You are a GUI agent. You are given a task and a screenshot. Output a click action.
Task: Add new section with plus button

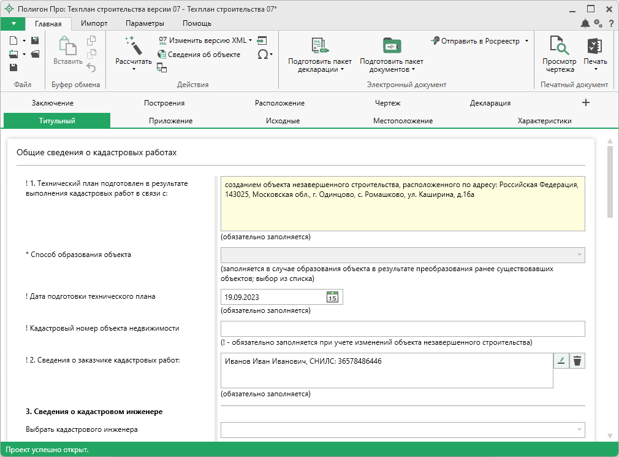(585, 102)
